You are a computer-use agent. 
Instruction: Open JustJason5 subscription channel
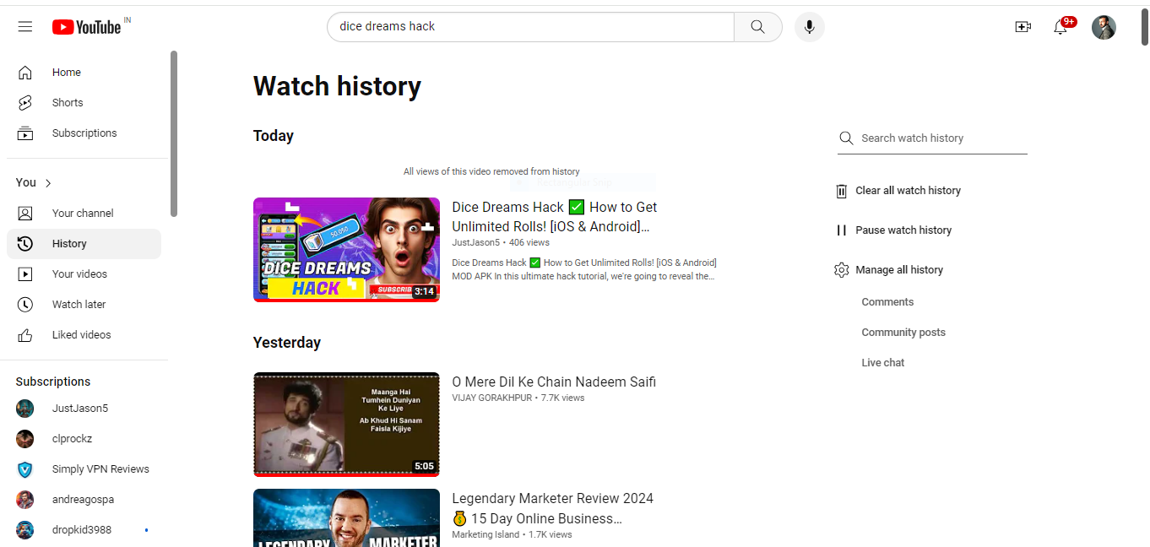point(84,409)
